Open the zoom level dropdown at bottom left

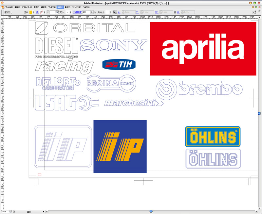point(10,212)
